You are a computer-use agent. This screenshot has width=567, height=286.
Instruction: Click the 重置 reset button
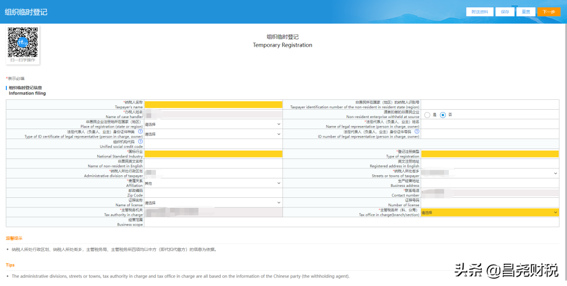[x=526, y=12]
